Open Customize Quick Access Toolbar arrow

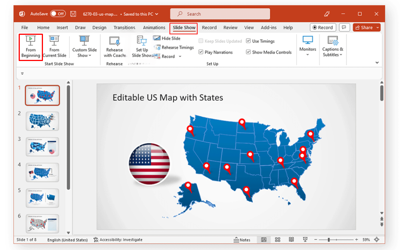click(22, 74)
